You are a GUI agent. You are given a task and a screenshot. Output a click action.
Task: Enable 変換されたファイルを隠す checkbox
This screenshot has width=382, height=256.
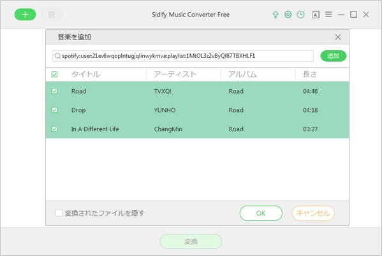(59, 213)
